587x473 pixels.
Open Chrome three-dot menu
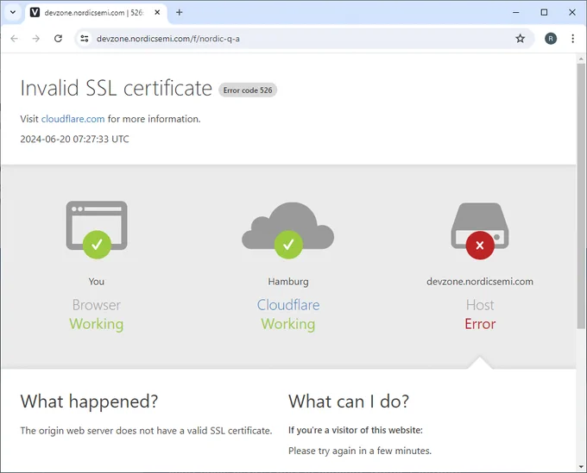point(573,39)
